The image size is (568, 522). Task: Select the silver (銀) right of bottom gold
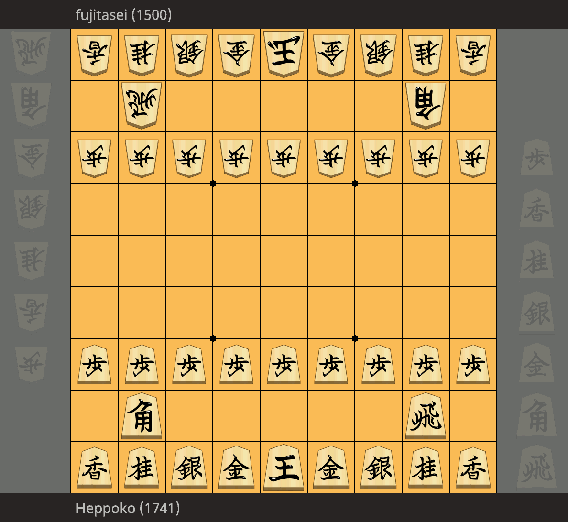(x=378, y=468)
